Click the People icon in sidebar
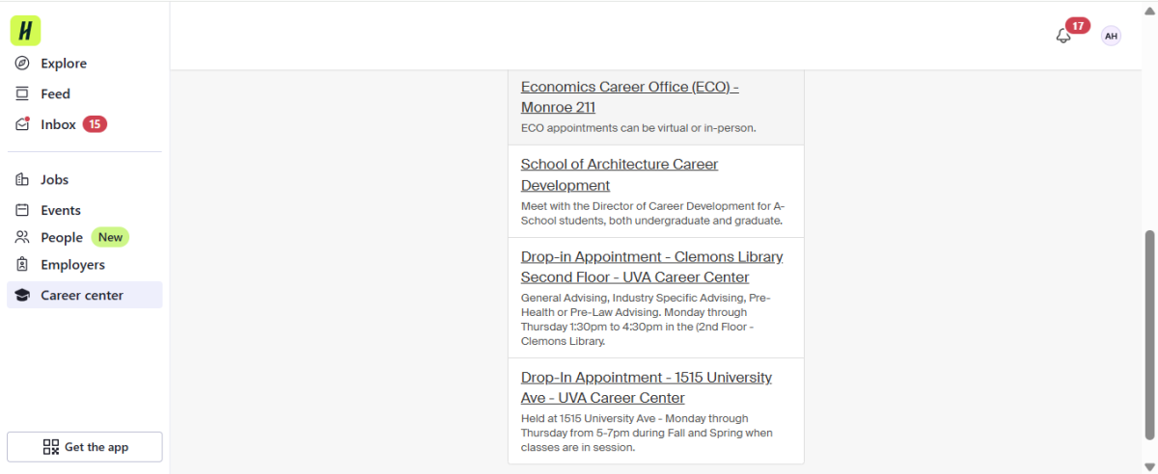The image size is (1158, 474). tap(22, 237)
